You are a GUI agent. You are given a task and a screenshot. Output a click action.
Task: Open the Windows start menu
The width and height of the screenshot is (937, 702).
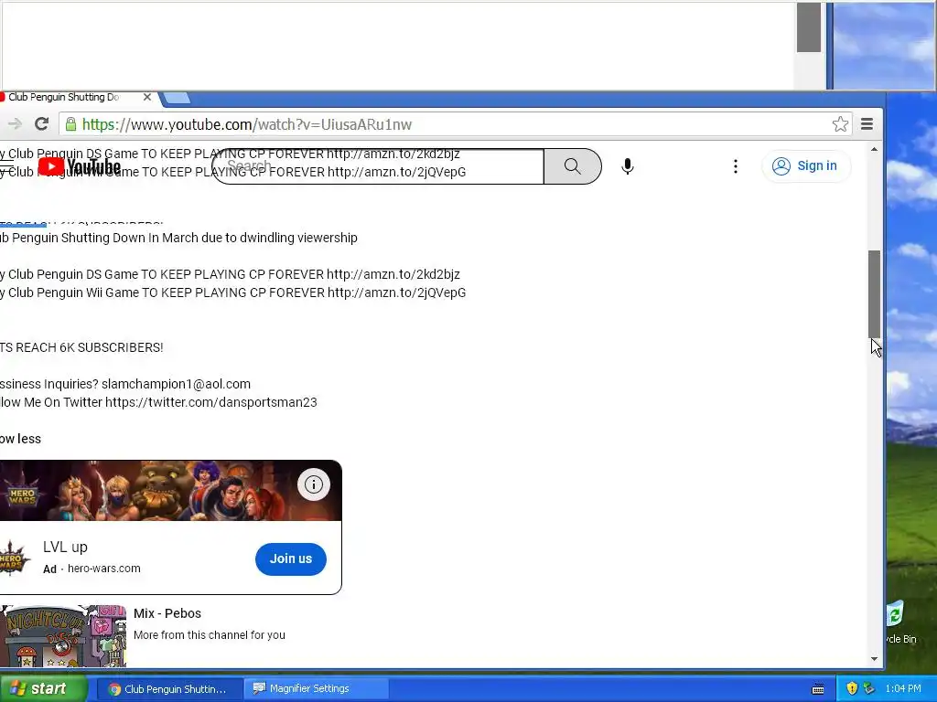coord(43,688)
